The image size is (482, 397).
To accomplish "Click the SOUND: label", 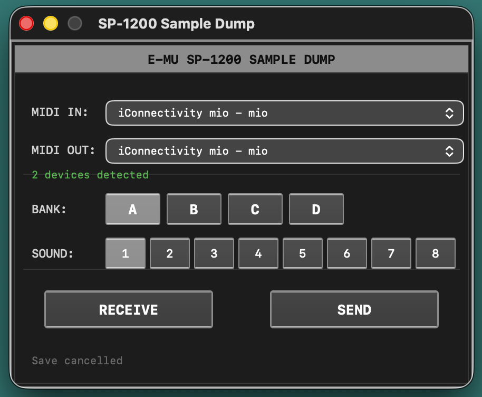I will point(53,253).
